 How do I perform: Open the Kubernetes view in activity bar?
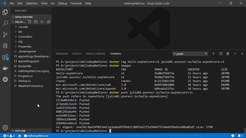pyautogui.click(x=5, y=79)
